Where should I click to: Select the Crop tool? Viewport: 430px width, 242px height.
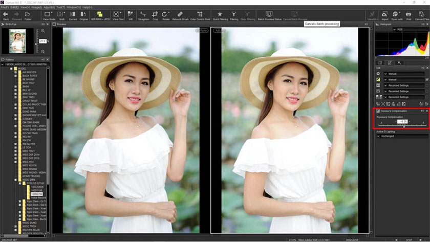tap(155, 14)
